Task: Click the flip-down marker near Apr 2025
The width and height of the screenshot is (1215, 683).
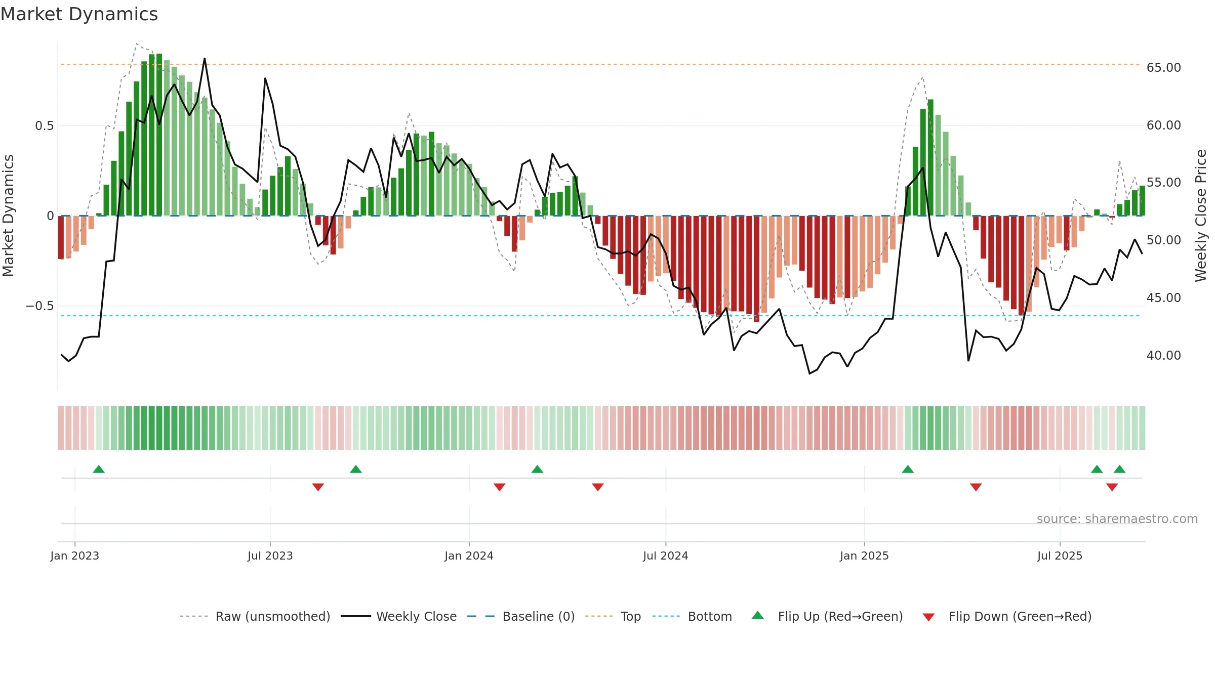Action: (x=976, y=487)
